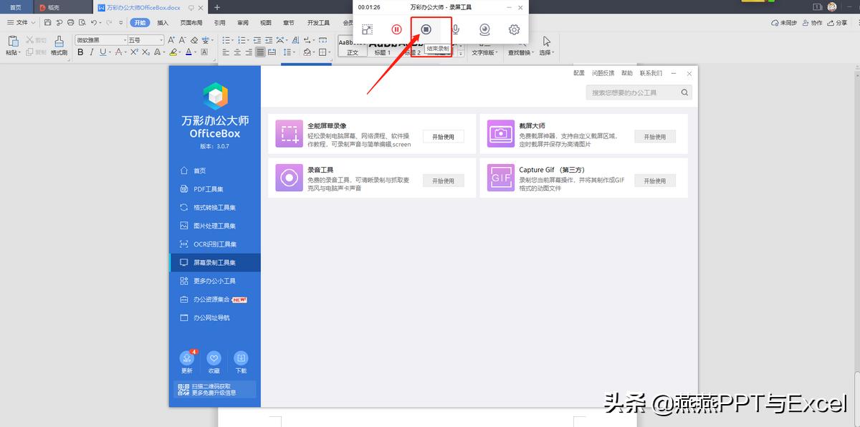Toggle underline formatting

102,52
